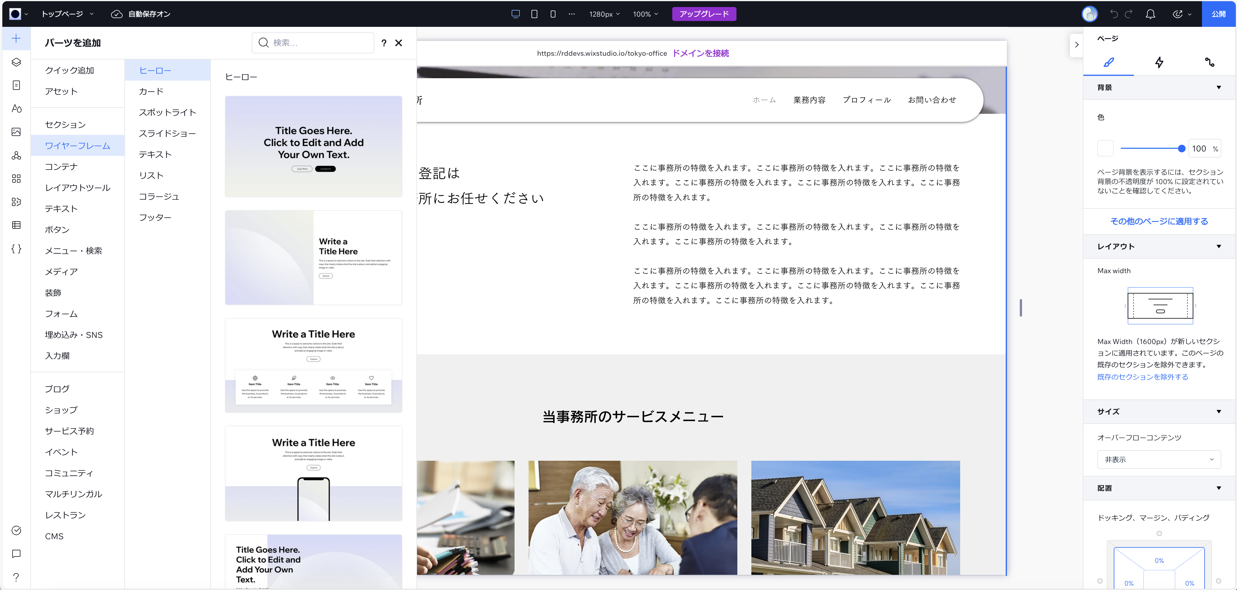The image size is (1237, 590).
Task: Select the Design brush tab in inspector
Action: click(x=1108, y=62)
